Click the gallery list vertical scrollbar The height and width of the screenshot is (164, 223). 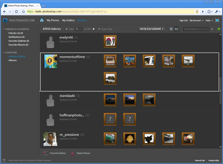[220, 91]
